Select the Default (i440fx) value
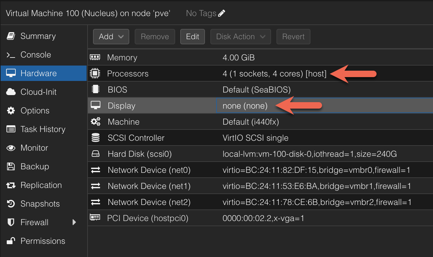The width and height of the screenshot is (433, 257). 251,122
